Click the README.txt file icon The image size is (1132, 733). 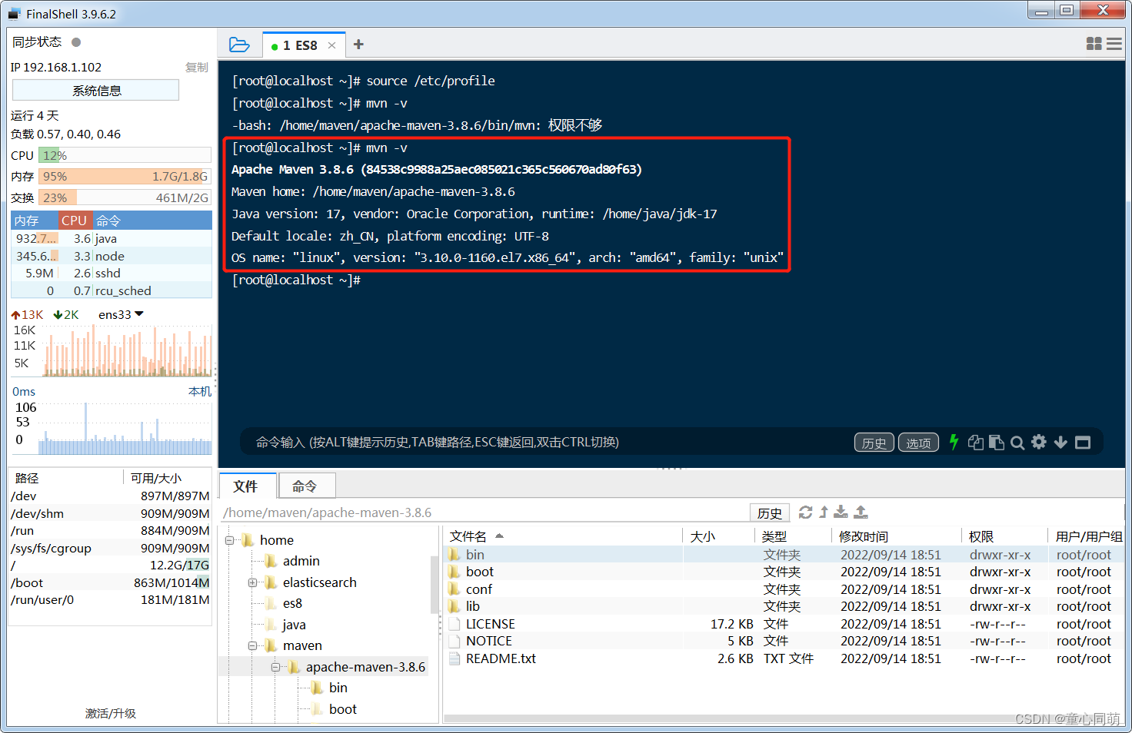(454, 658)
